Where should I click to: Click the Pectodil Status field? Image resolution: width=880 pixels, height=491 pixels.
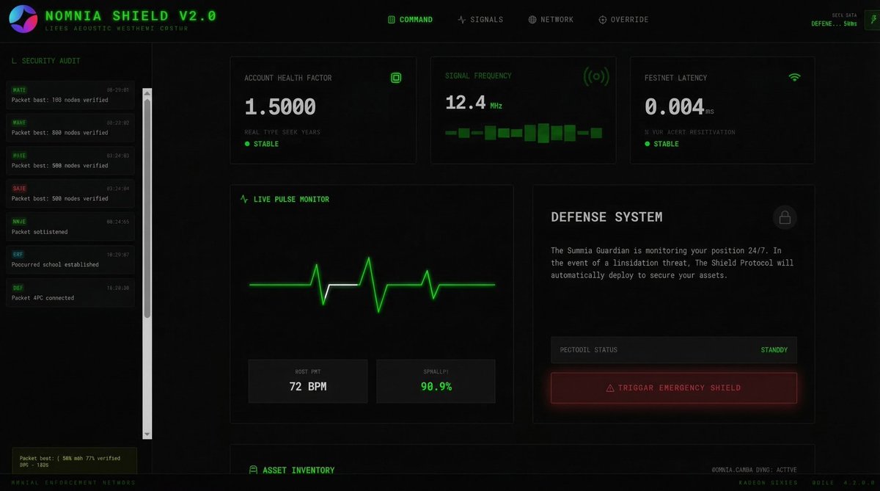674,350
